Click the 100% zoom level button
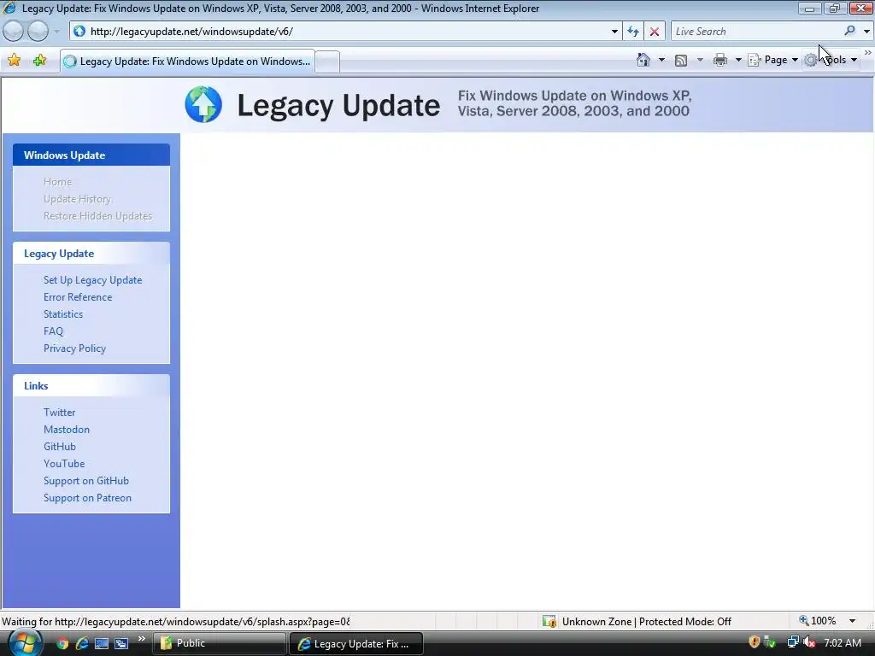 click(818, 621)
